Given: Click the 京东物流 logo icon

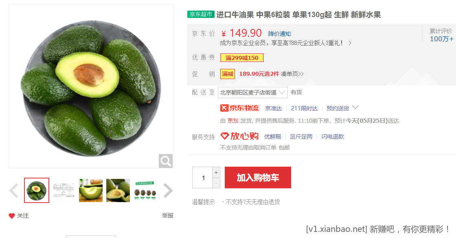Looking at the screenshot, I should click(x=240, y=108).
